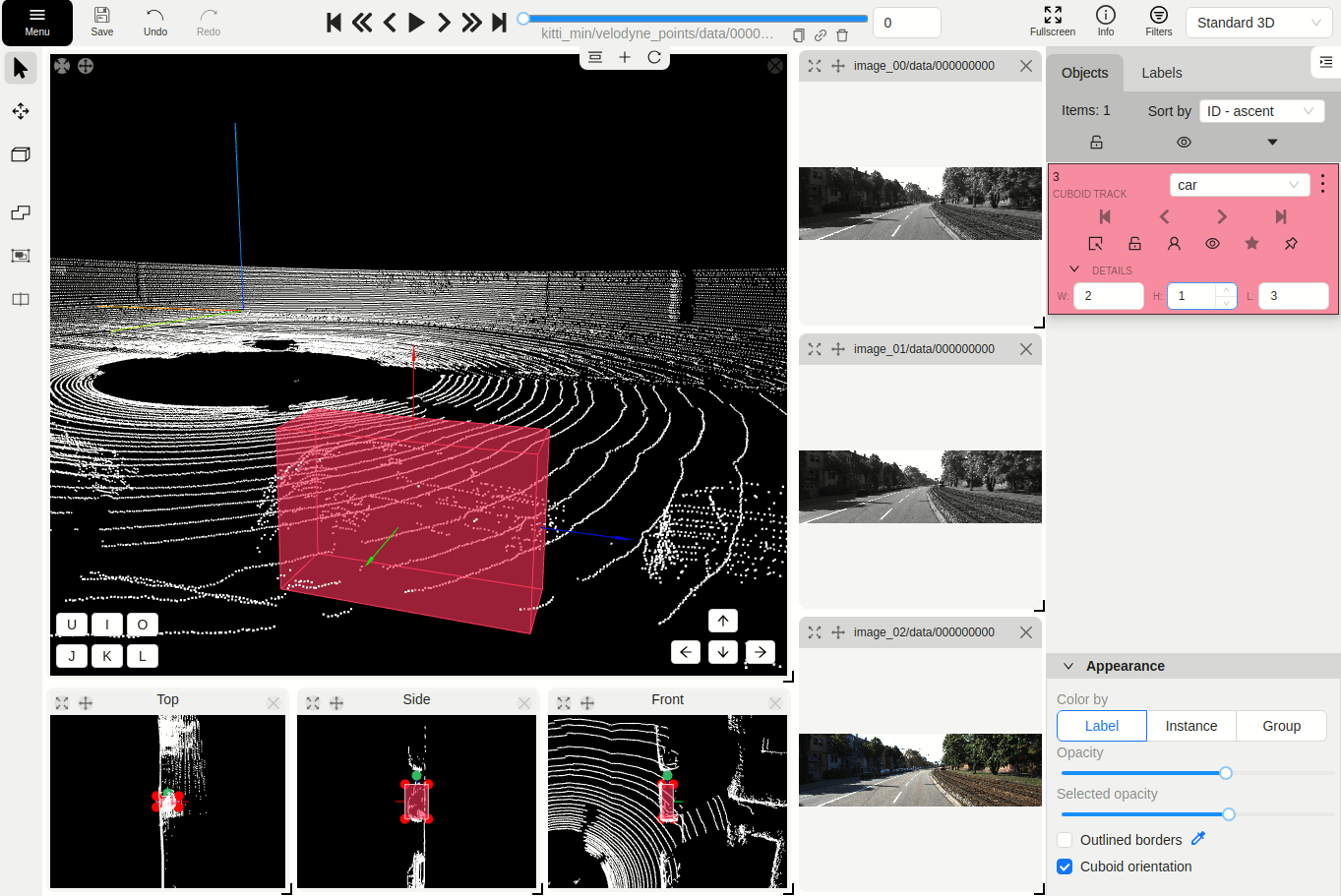Click the frame number input field
Screen dimensions: 1341x896
906,23
